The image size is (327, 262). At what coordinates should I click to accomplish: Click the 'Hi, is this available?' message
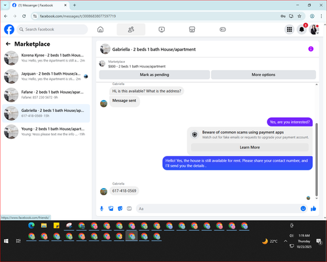coord(146,91)
